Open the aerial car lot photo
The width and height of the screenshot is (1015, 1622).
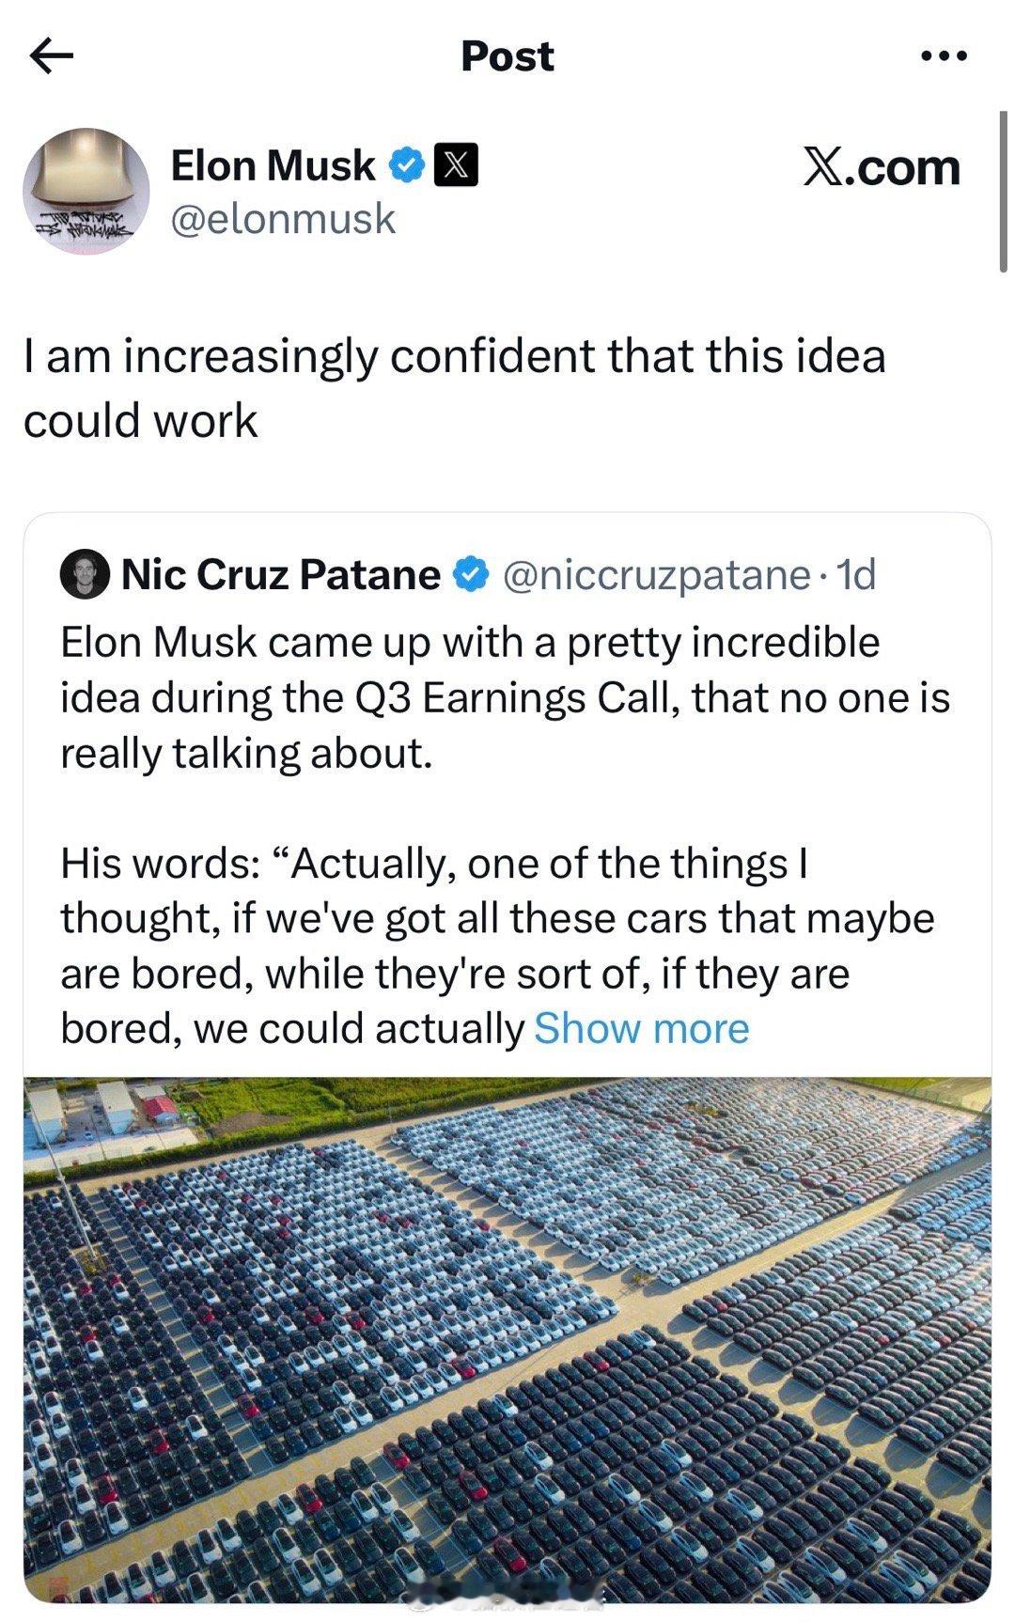[507, 1339]
